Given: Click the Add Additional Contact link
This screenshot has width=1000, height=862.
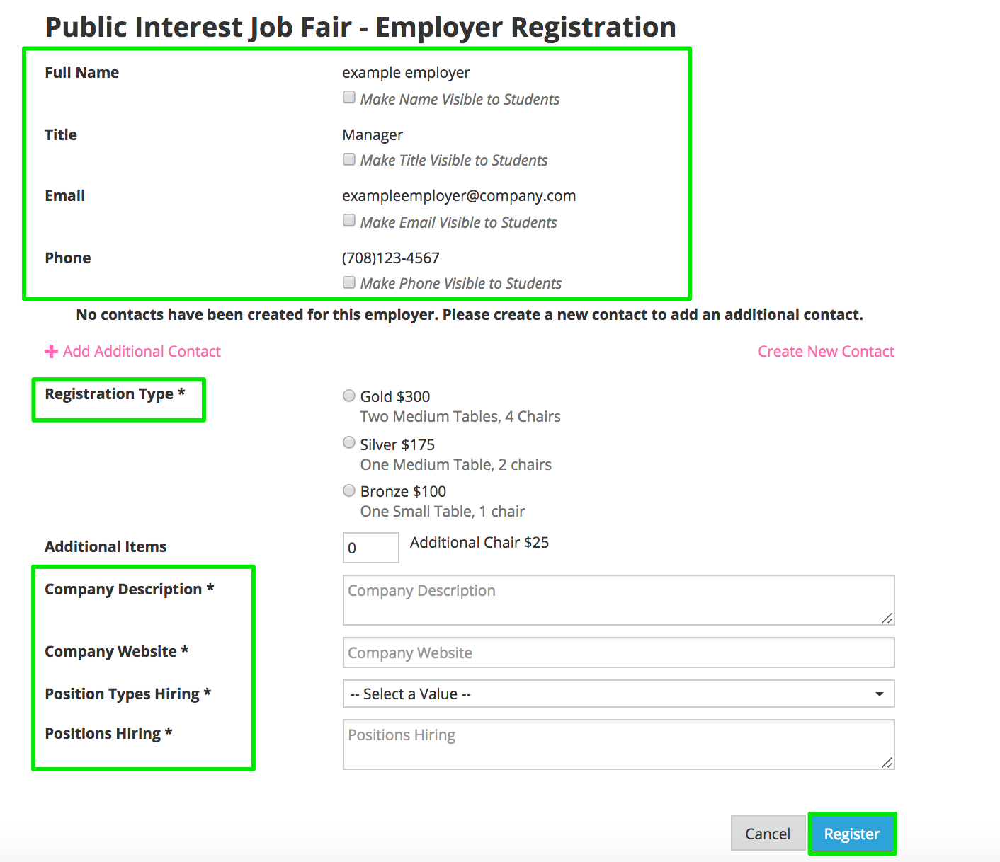Looking at the screenshot, I should [x=142, y=352].
